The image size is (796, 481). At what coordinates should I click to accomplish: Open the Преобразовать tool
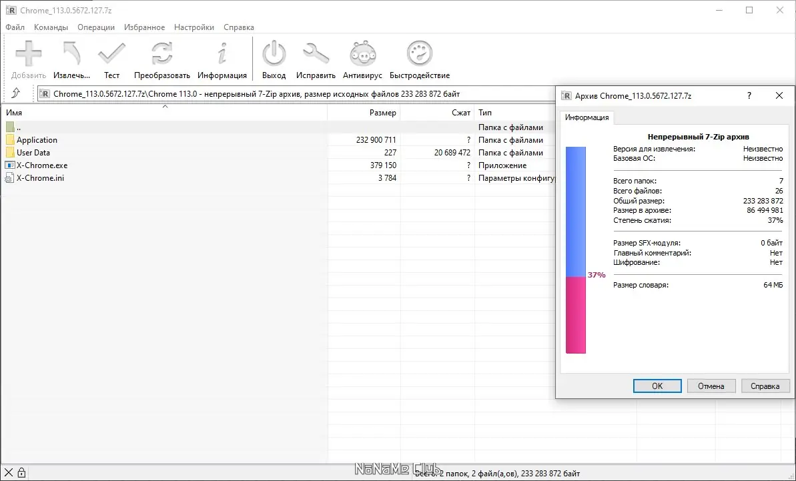162,57
